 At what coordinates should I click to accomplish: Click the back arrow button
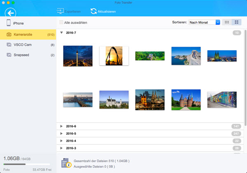click(10, 12)
